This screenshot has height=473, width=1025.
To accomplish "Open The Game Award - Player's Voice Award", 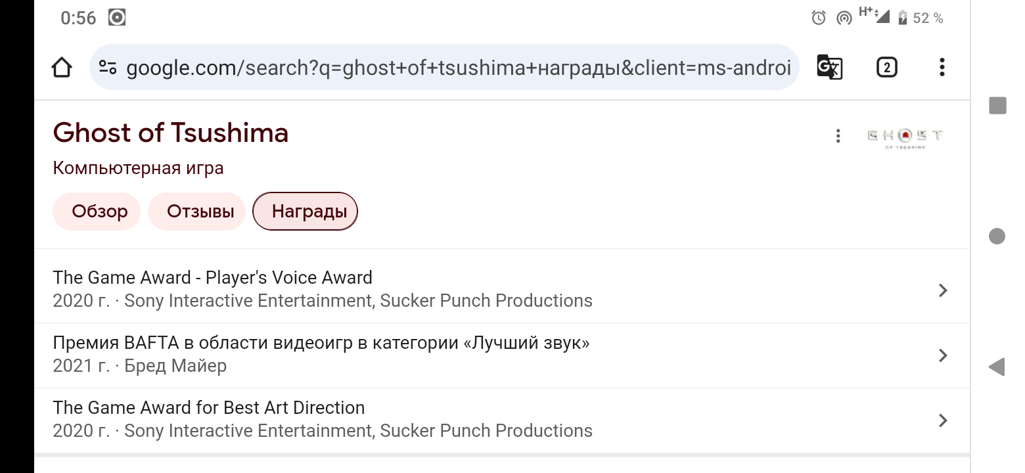I will coord(213,278).
